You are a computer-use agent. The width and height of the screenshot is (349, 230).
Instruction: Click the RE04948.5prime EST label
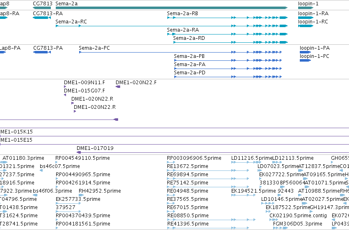click(188, 191)
